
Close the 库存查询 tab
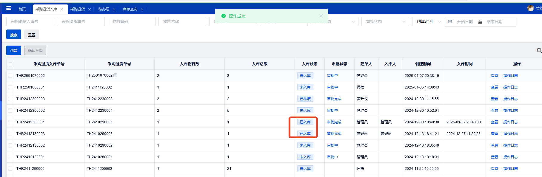[x=142, y=10]
